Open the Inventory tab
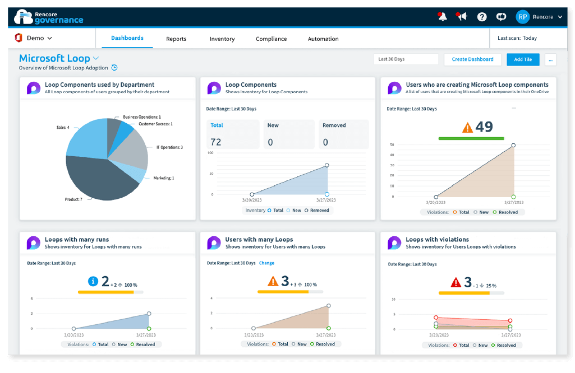The image size is (575, 373). pyautogui.click(x=222, y=39)
